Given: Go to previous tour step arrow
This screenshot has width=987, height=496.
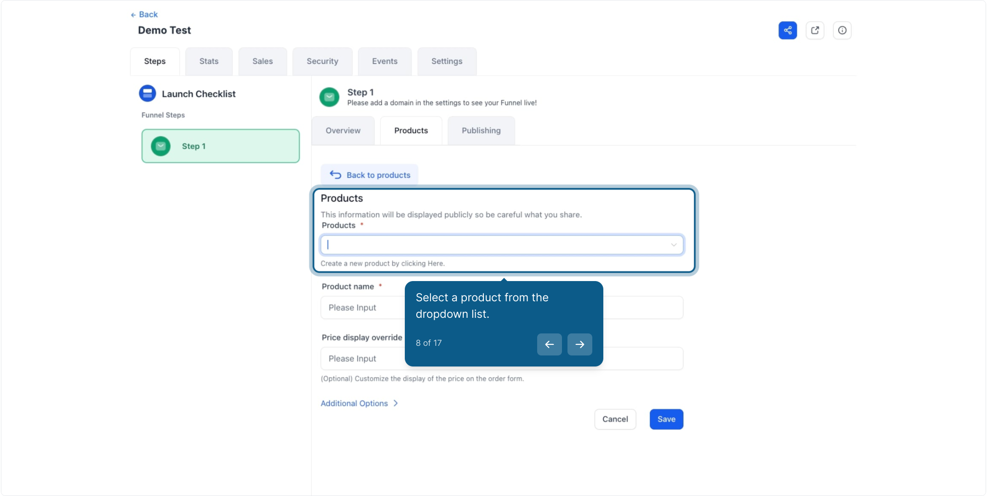Looking at the screenshot, I should (550, 344).
